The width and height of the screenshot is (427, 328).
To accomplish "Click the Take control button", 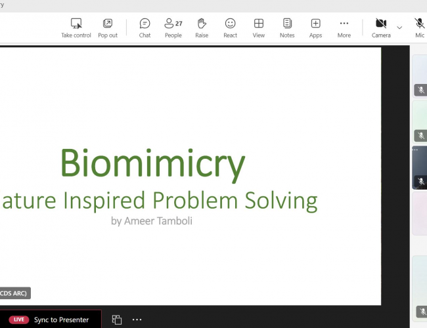I will tap(76, 28).
